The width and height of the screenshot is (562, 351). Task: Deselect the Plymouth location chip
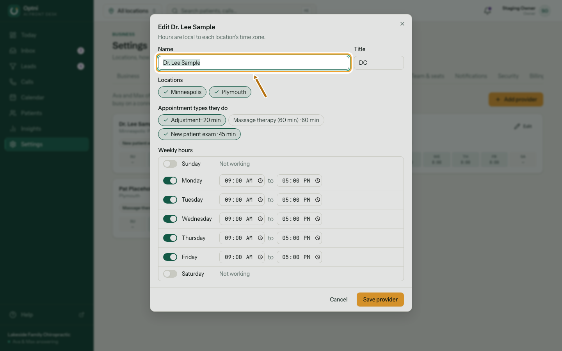(x=230, y=92)
